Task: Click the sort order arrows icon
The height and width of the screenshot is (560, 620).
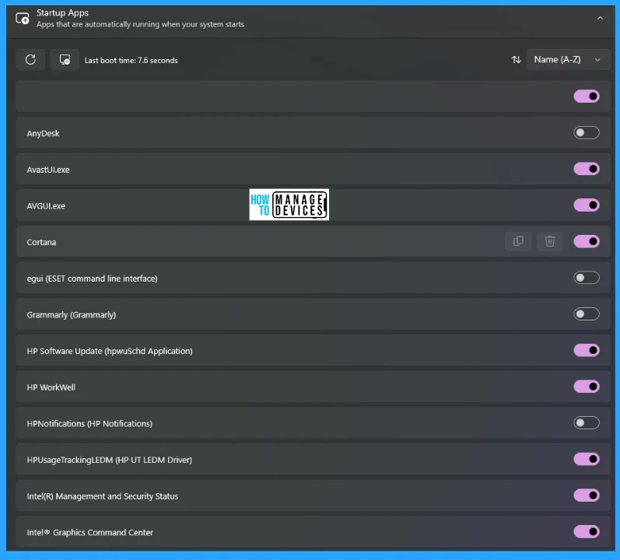Action: (516, 60)
